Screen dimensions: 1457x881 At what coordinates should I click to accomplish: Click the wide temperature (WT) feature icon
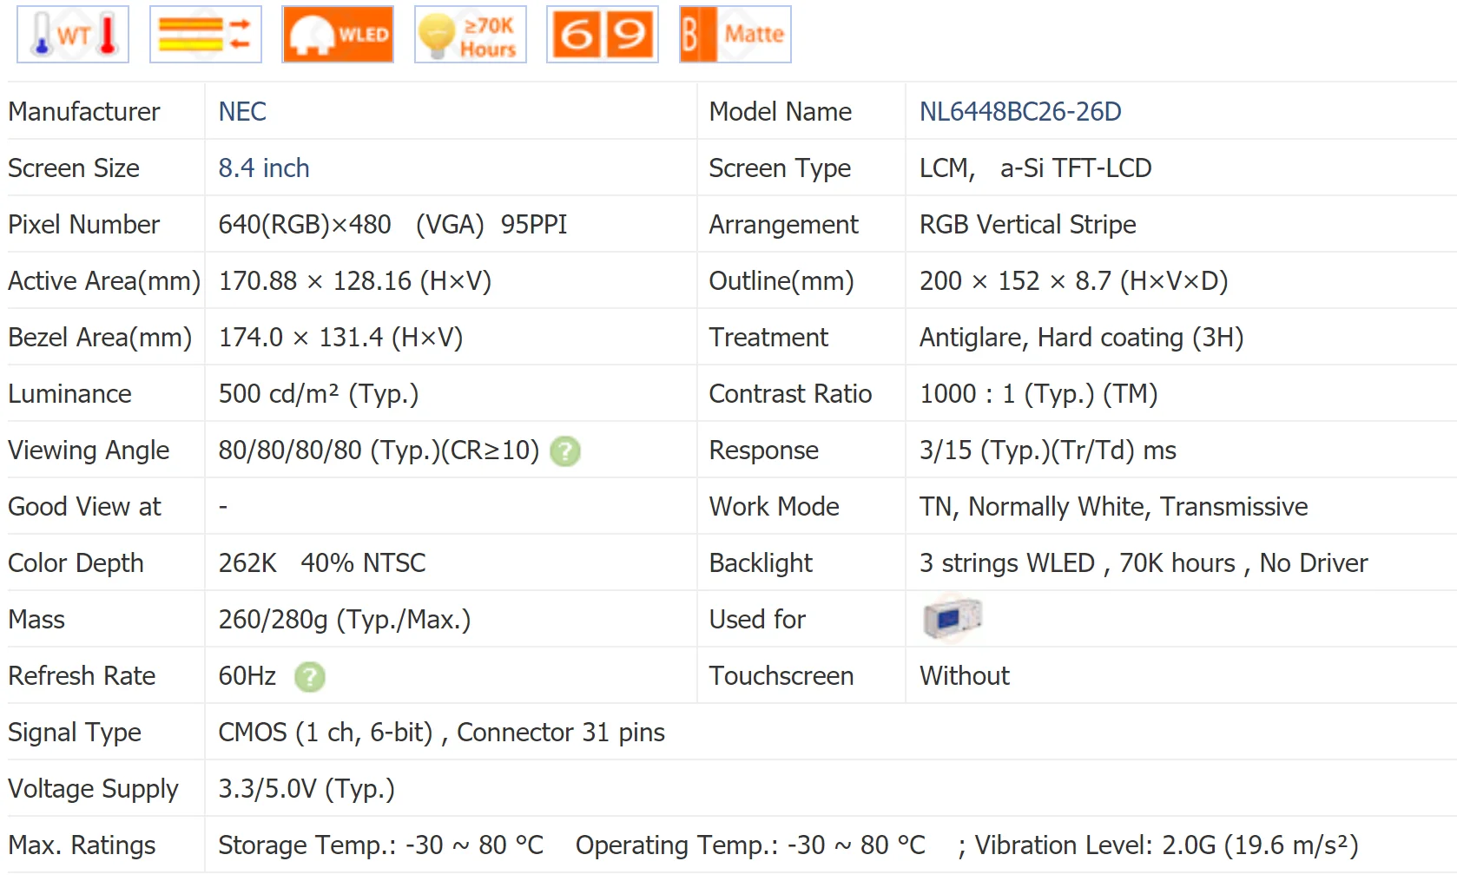[x=73, y=35]
